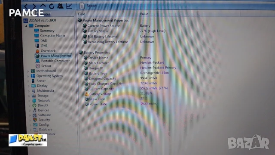
Task: Open the graph chart toolbar icon
Action: point(69,6)
